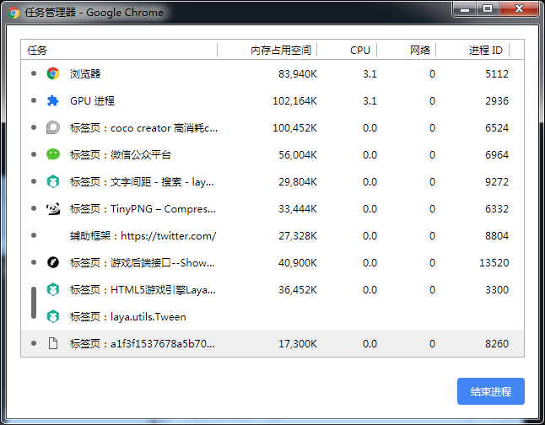Select the 标签页：laya.utils.Tween task
This screenshot has height=425, width=545.
272,316
